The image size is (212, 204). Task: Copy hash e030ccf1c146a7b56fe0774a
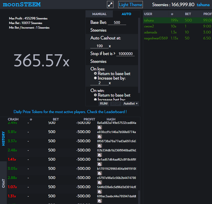tap(99, 137)
